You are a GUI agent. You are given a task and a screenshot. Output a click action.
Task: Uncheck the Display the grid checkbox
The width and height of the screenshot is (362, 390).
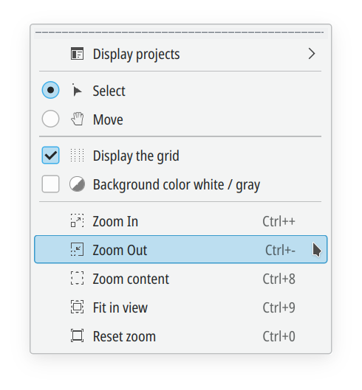pyautogui.click(x=51, y=156)
